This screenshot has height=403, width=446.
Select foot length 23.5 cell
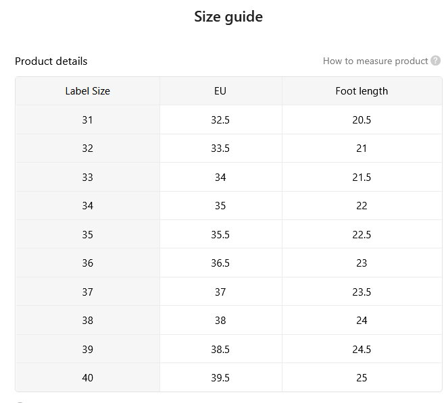[x=362, y=292]
